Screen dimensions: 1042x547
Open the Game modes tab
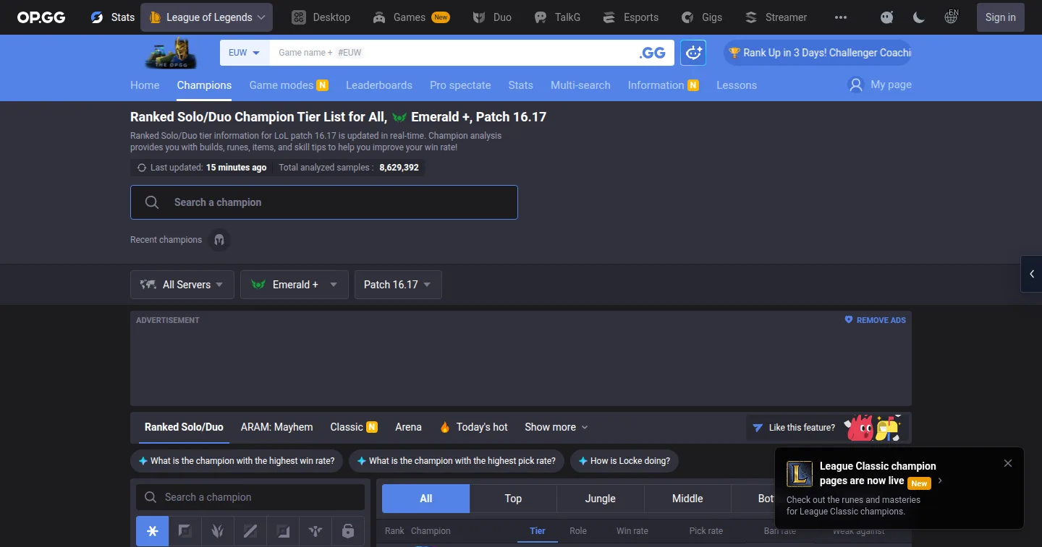(x=289, y=85)
